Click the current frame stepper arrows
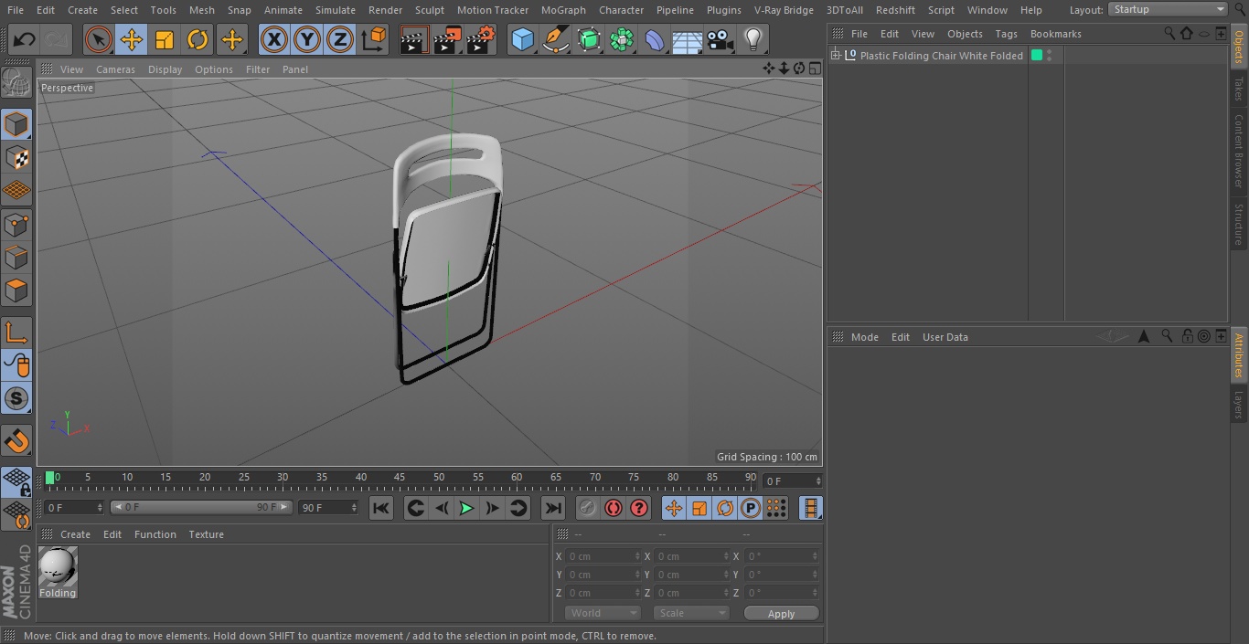This screenshot has height=644, width=1249. pos(818,480)
